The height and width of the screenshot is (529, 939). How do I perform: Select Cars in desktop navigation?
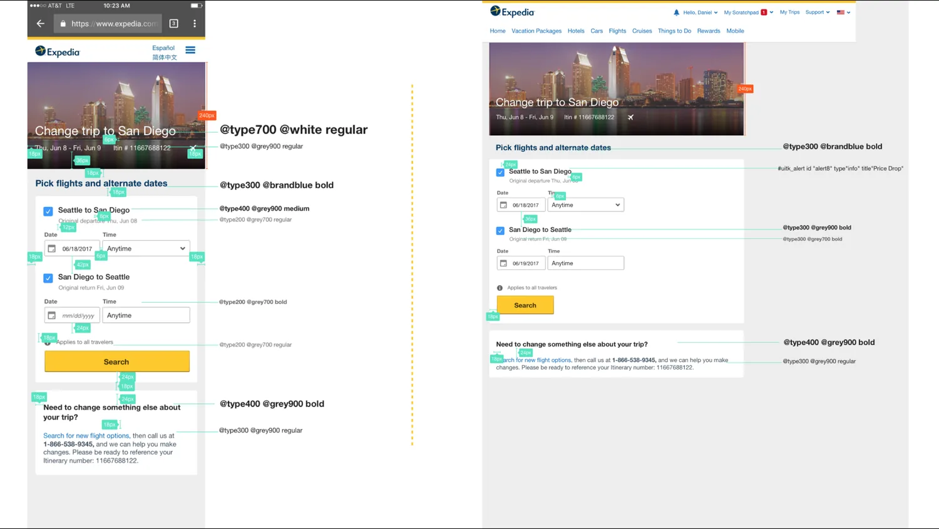[597, 31]
